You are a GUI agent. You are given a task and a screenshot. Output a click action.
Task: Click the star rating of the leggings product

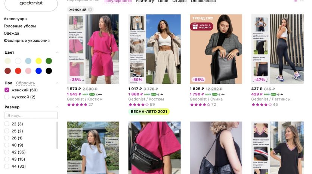click(261, 105)
